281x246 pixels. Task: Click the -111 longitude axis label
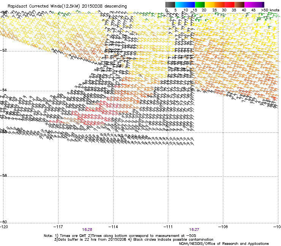pos(168,227)
